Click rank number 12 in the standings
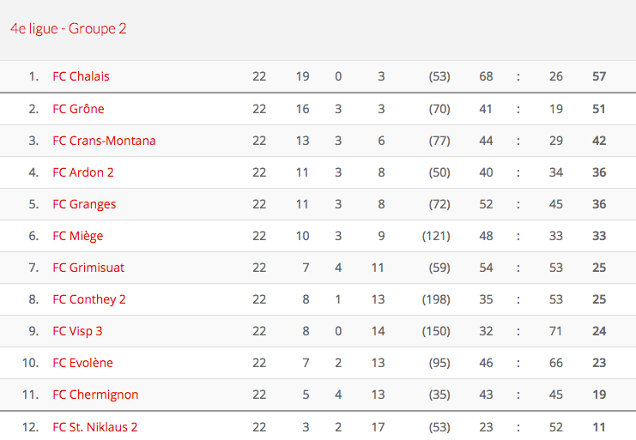 [x=31, y=427]
